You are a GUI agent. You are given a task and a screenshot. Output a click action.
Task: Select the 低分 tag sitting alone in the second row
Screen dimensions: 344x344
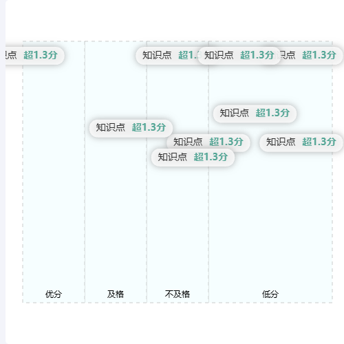[x=255, y=114]
